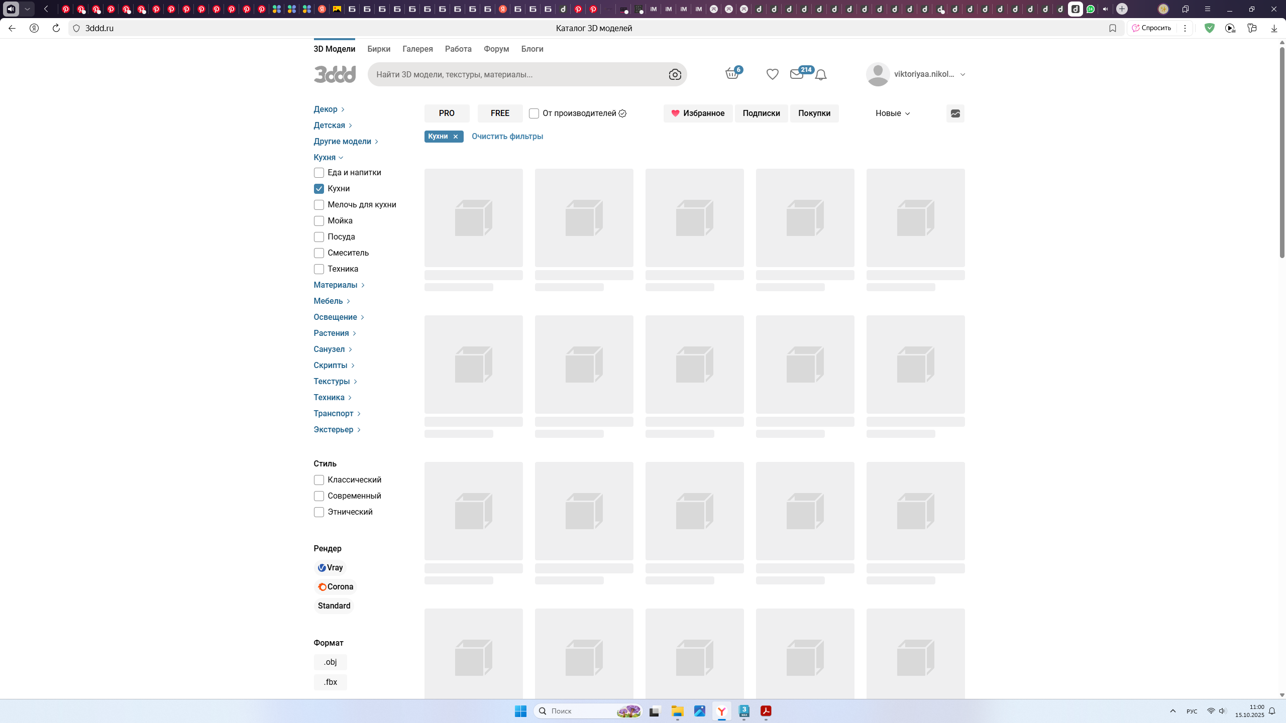Viewport: 1286px width, 723px height.
Task: Click the 3D model search field
Action: [x=517, y=74]
